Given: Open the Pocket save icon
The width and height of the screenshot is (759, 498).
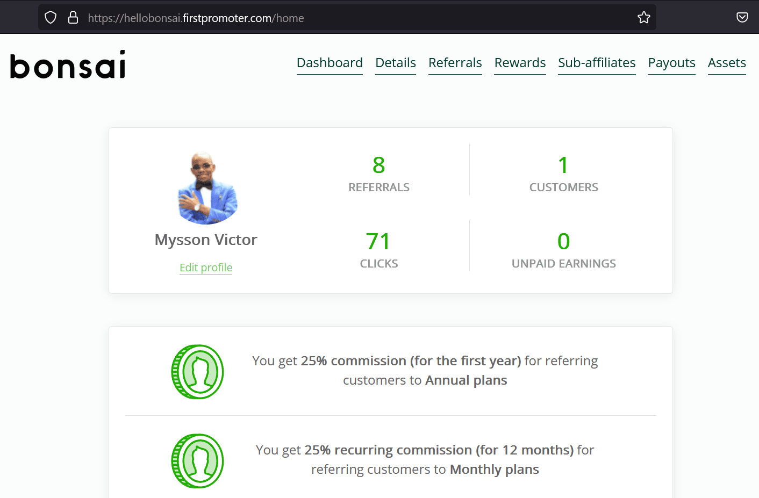Looking at the screenshot, I should (742, 18).
